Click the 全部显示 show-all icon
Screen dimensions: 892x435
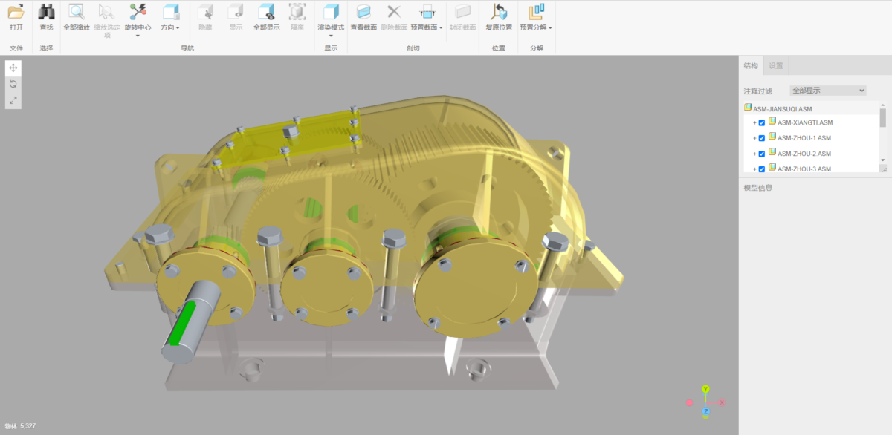266,13
